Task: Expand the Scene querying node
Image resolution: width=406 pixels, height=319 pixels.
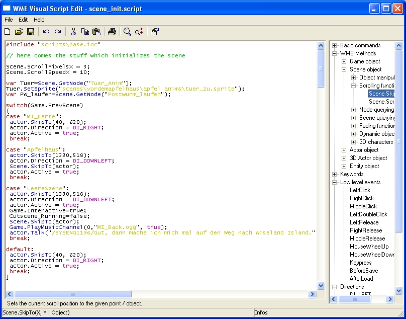Action: point(353,118)
